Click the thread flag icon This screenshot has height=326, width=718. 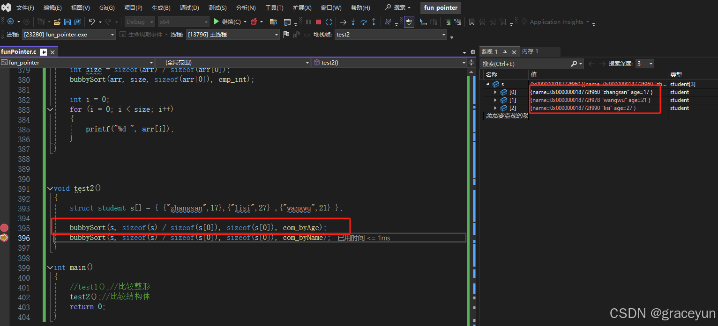tap(286, 34)
